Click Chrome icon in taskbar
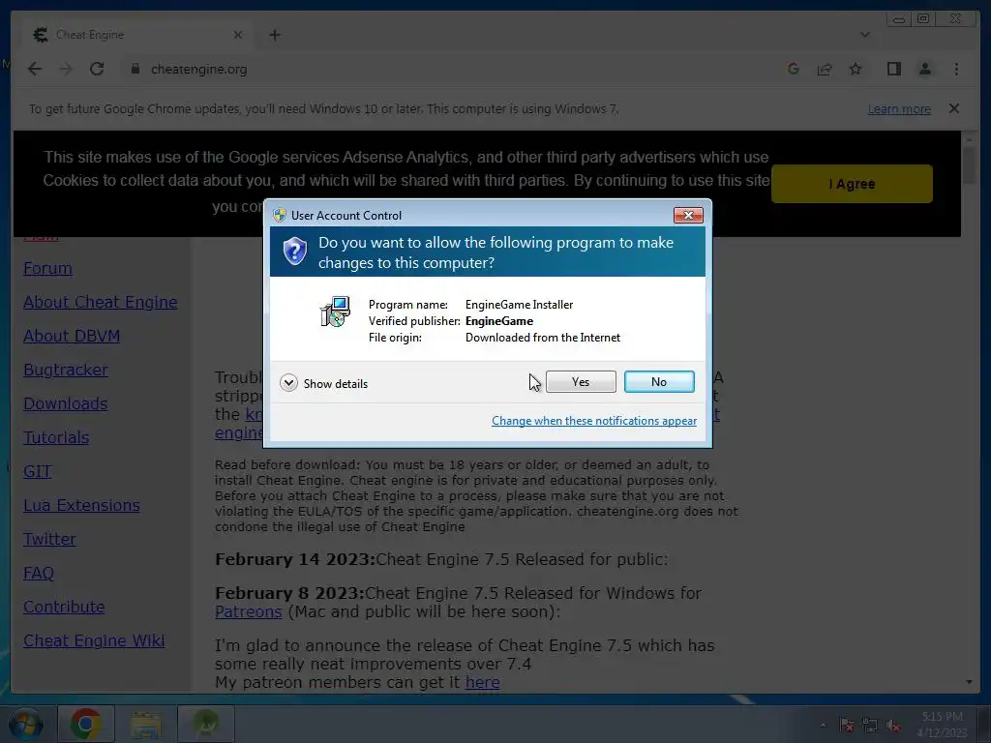This screenshot has width=991, height=743. click(x=86, y=724)
